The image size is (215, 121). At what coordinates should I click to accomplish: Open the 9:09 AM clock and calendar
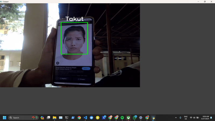205,118
